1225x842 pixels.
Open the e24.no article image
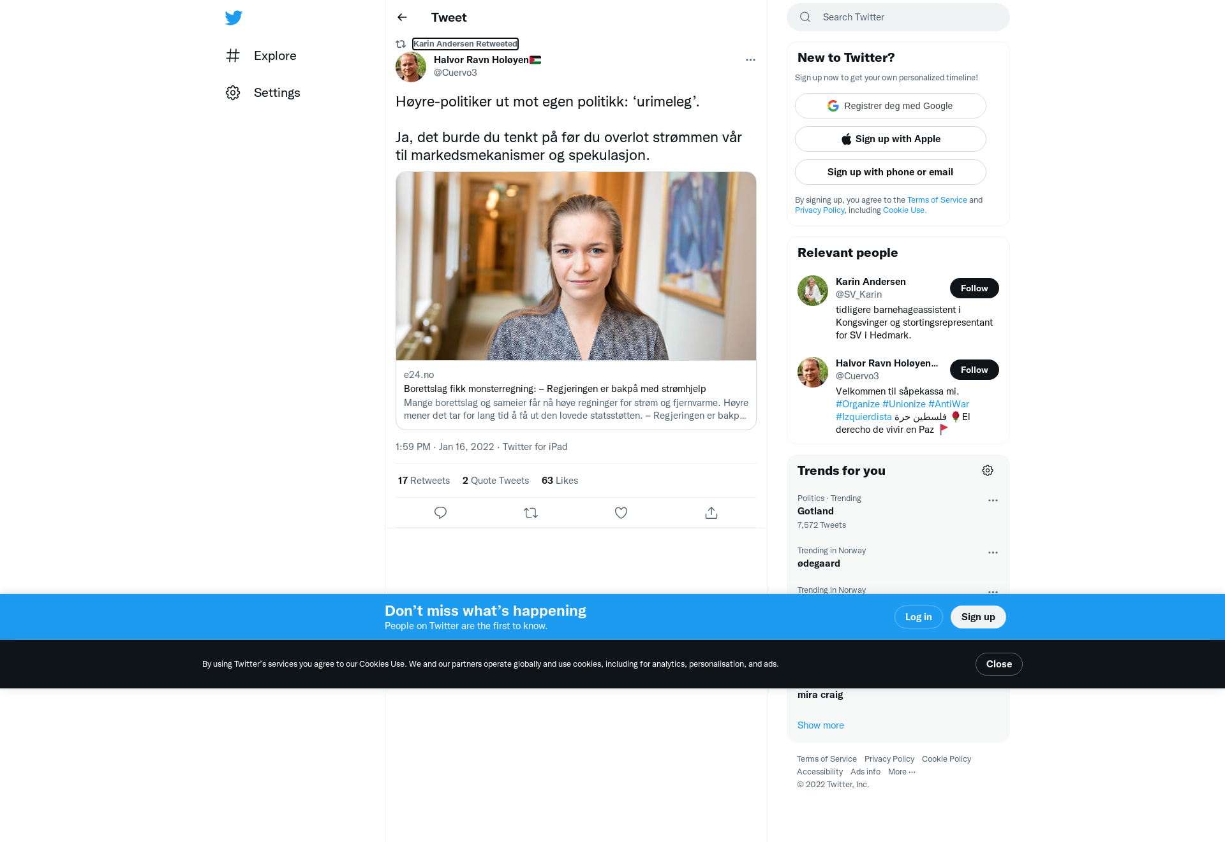[x=576, y=266]
